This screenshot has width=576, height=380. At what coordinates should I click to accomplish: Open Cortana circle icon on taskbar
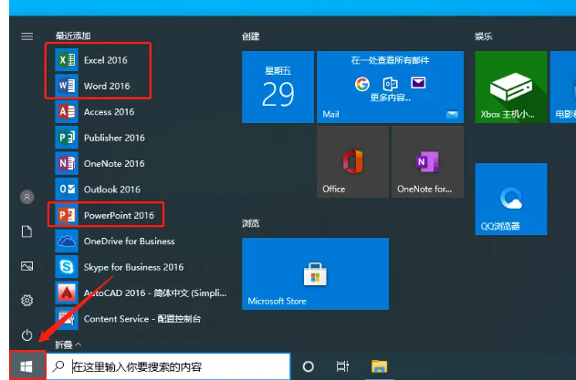coord(308,366)
